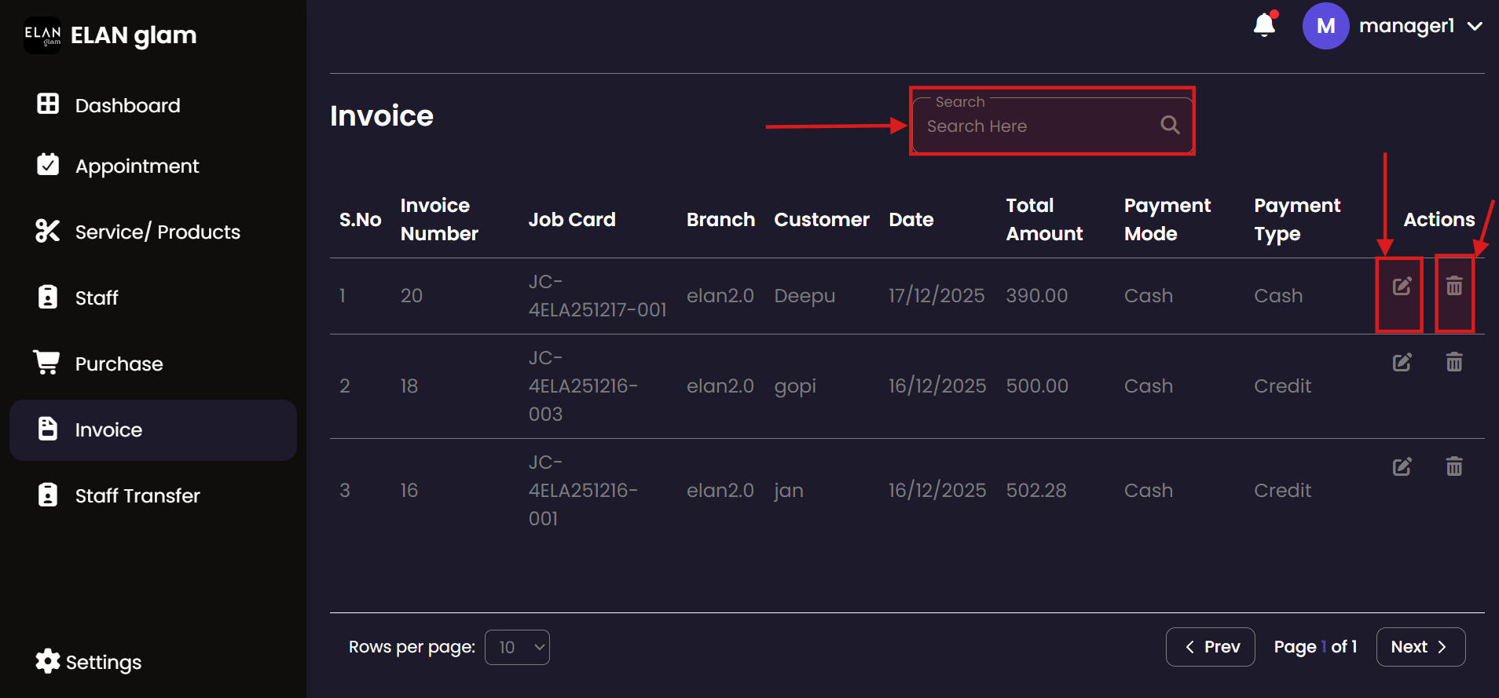This screenshot has width=1499, height=698.
Task: Go to the Next page
Action: point(1420,647)
